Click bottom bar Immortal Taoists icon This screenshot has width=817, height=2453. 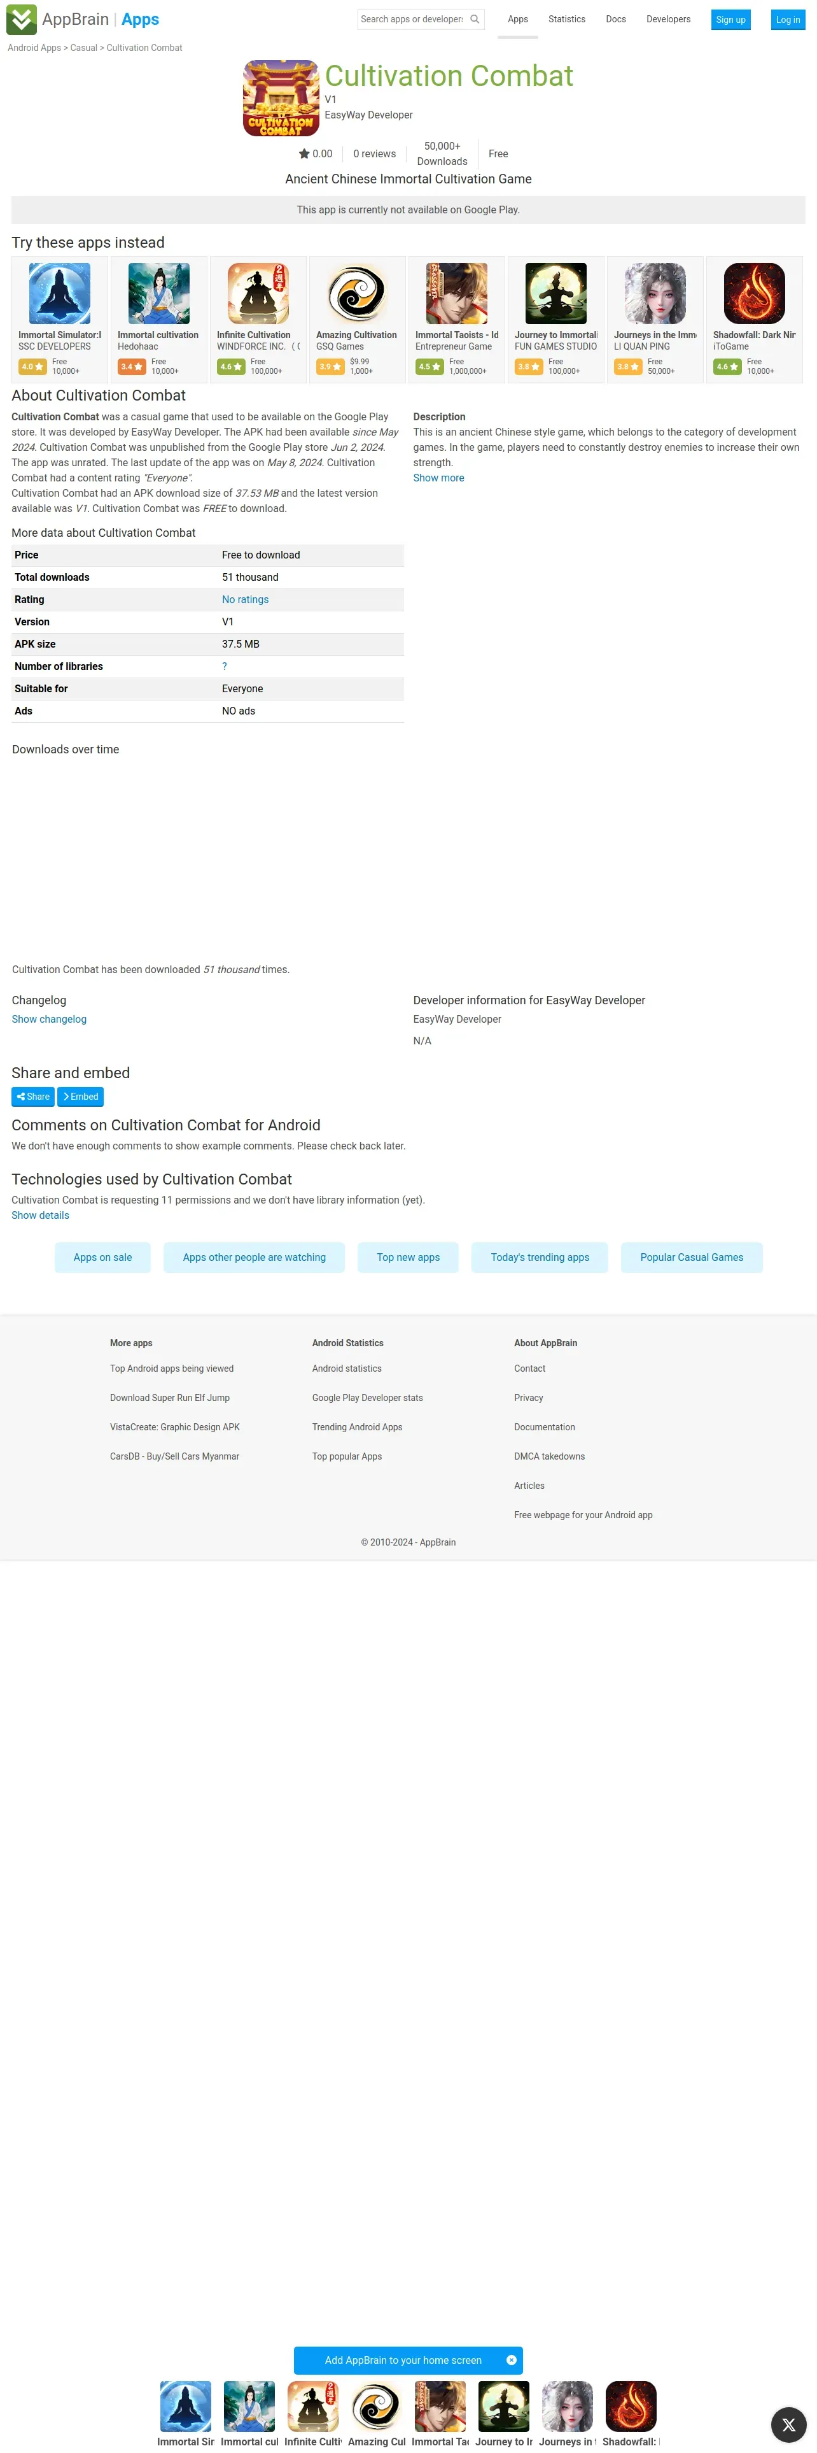(x=440, y=2407)
